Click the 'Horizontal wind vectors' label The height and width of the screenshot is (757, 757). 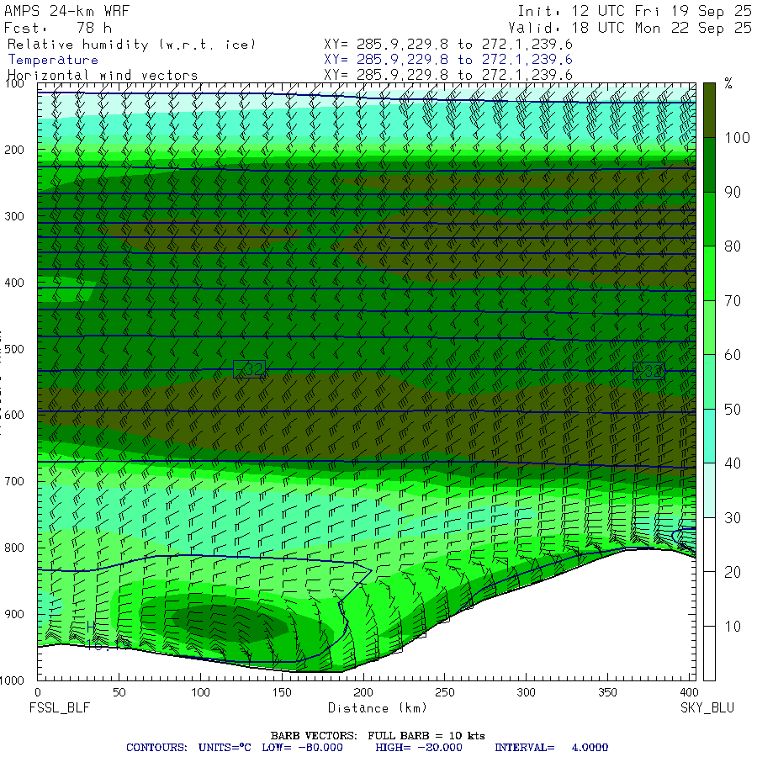point(103,76)
